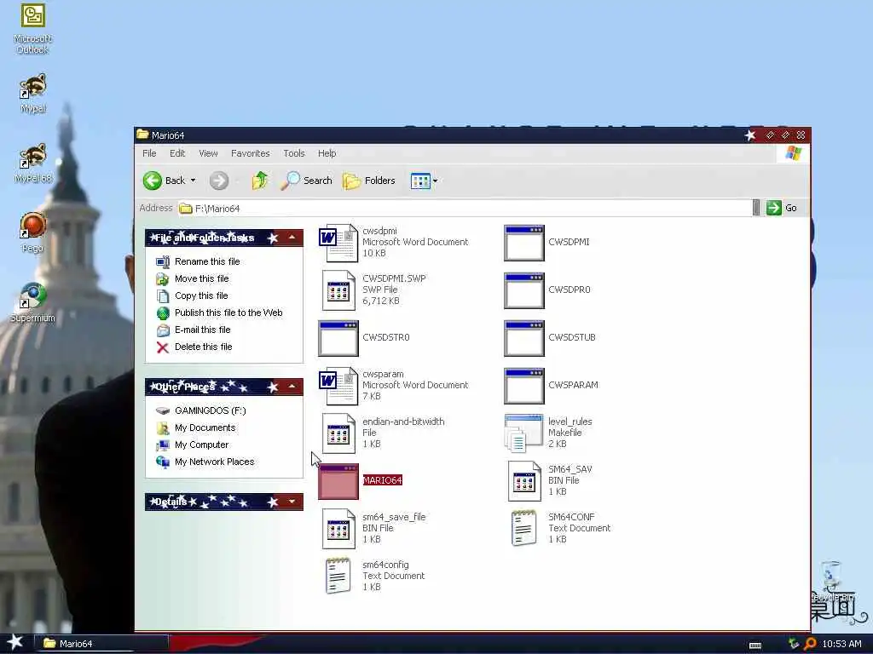Select the Mypal desktop shortcut
Image resolution: width=873 pixels, height=654 pixels.
point(33,93)
